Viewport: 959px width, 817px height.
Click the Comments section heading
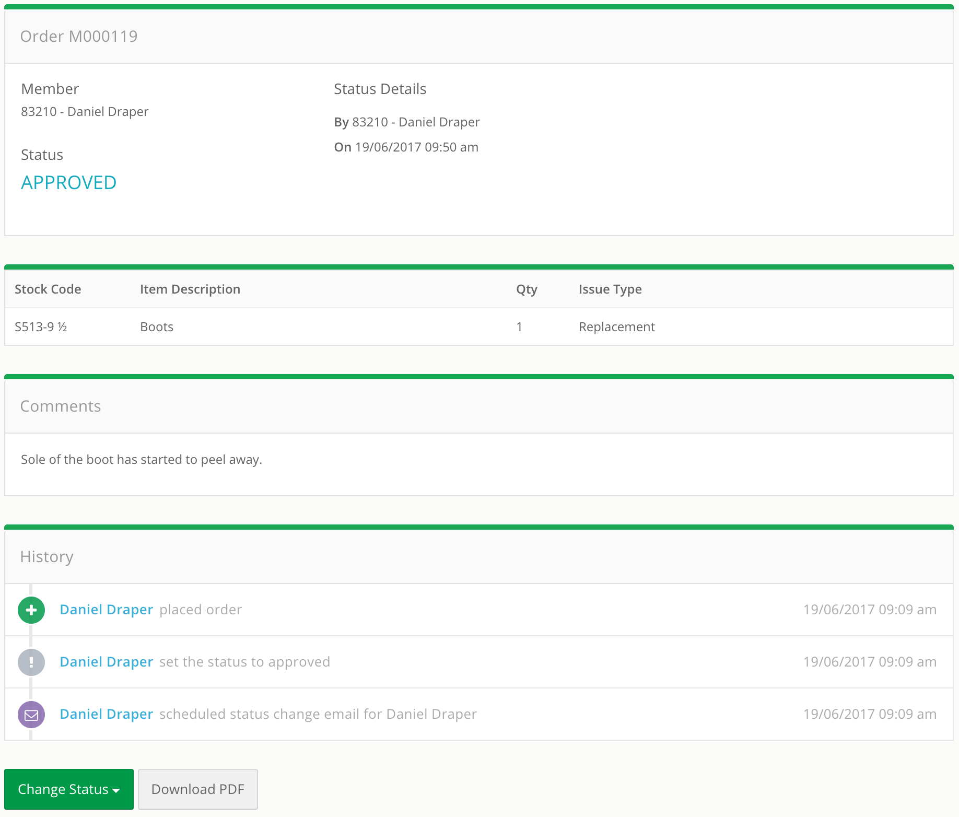coord(61,406)
